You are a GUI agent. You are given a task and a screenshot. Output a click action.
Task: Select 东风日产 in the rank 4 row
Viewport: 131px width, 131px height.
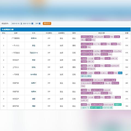pyautogui.click(x=16, y=60)
